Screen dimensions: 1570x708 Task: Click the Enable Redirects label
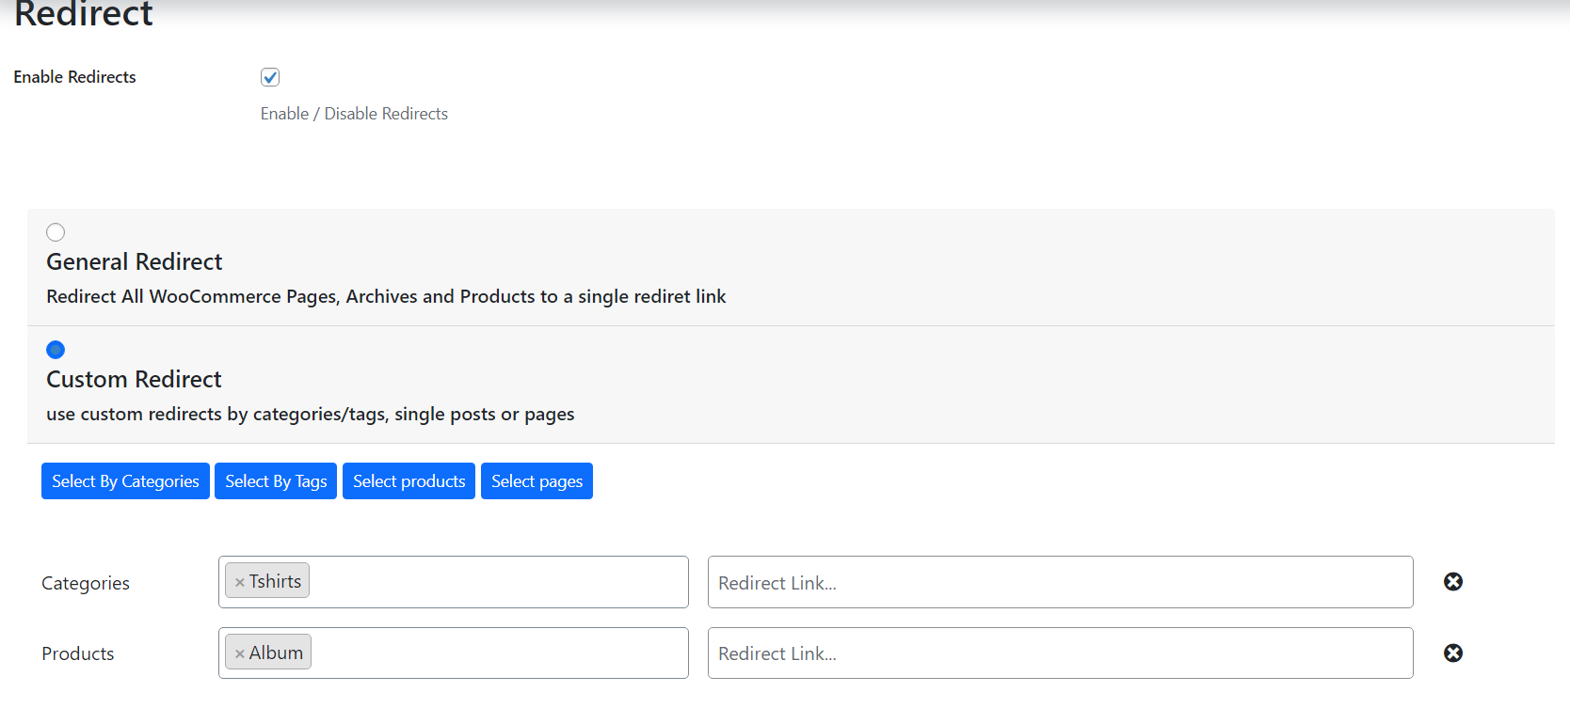(74, 77)
